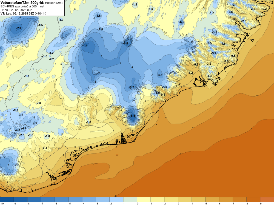Click the -0.2 temperature label
Viewport: 274px width, 205px height.
click(264, 9)
